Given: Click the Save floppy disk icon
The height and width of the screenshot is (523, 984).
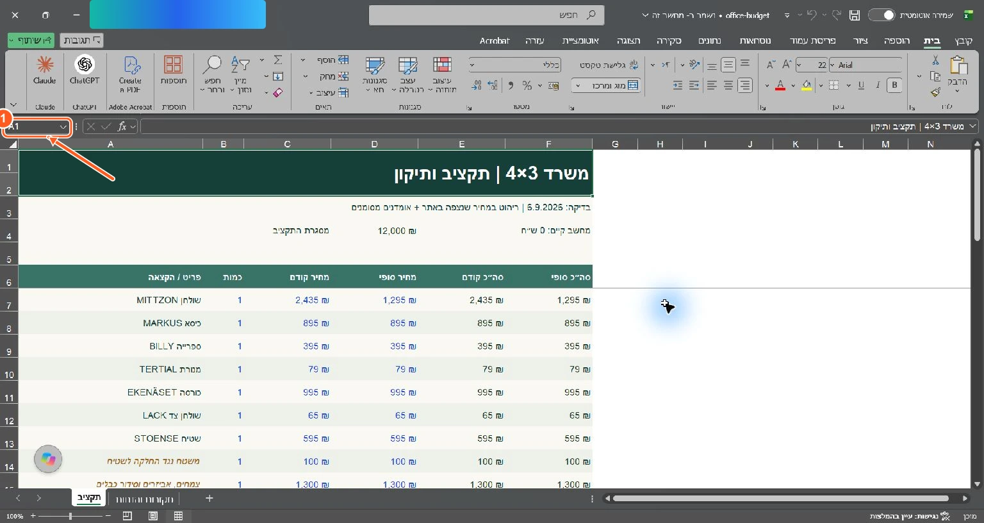Looking at the screenshot, I should coord(855,15).
